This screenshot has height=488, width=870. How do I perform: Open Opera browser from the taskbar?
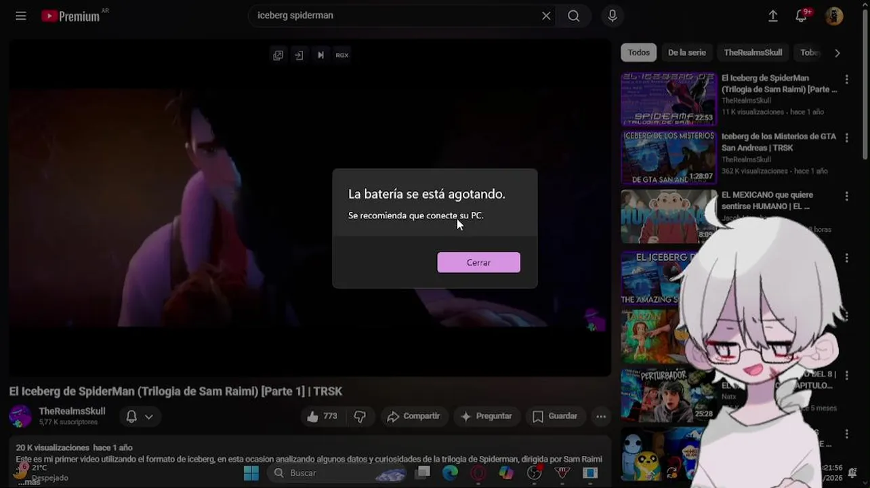pyautogui.click(x=478, y=473)
